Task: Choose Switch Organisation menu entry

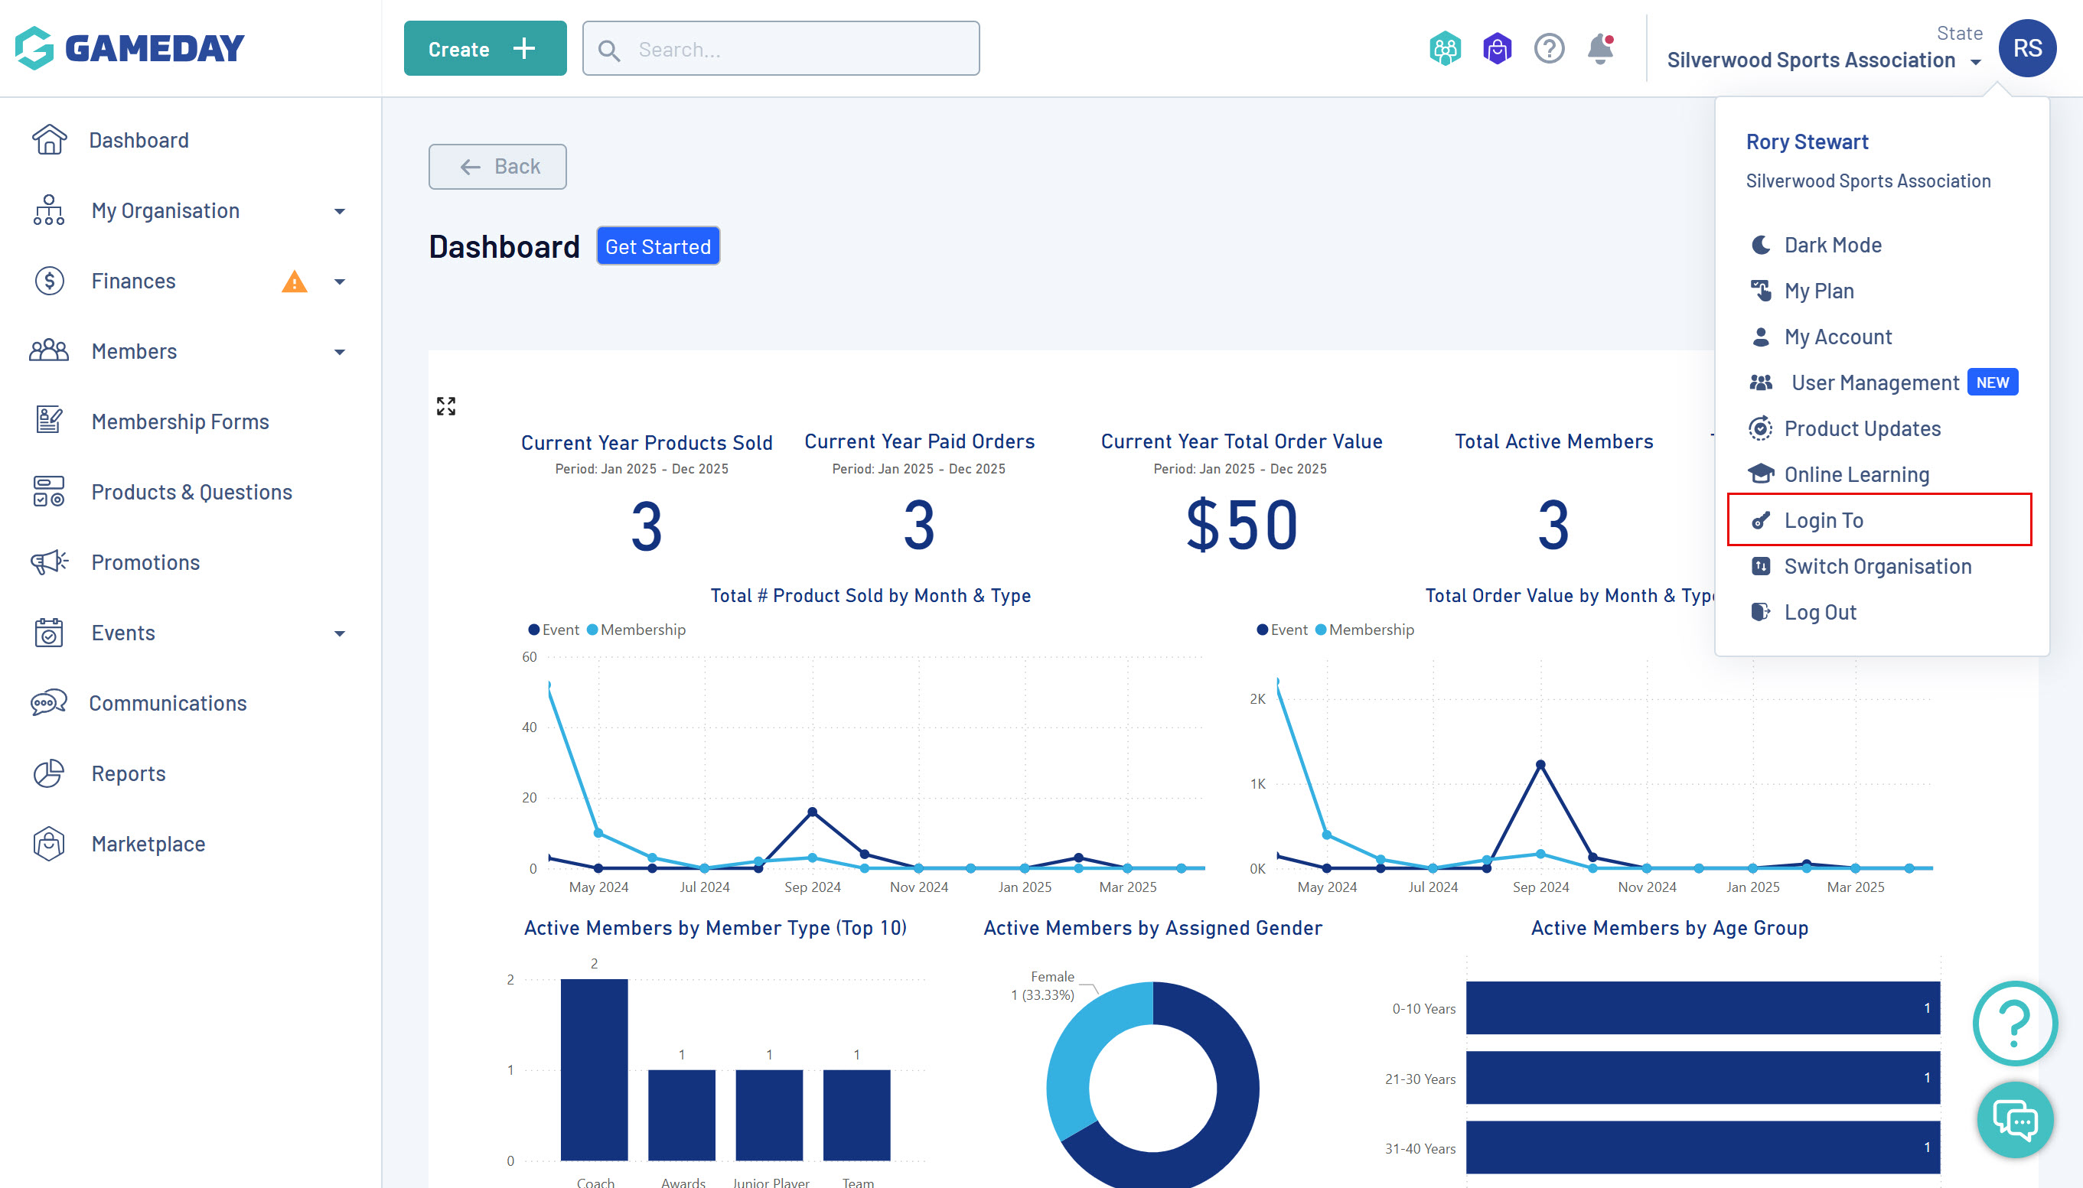Action: tap(1876, 566)
